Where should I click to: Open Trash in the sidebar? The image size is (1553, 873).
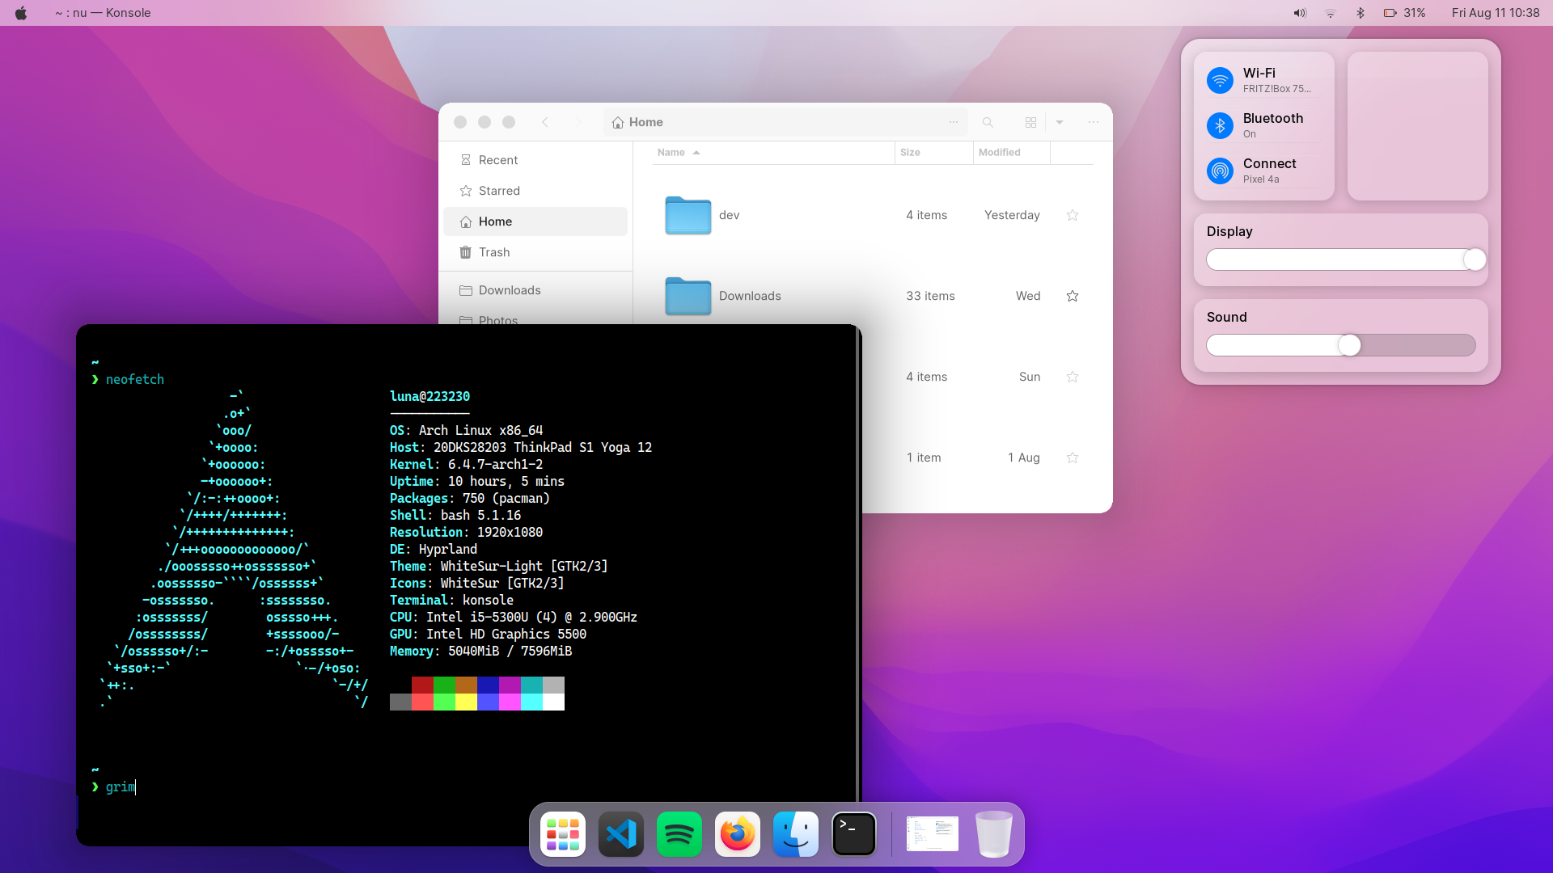coord(493,252)
